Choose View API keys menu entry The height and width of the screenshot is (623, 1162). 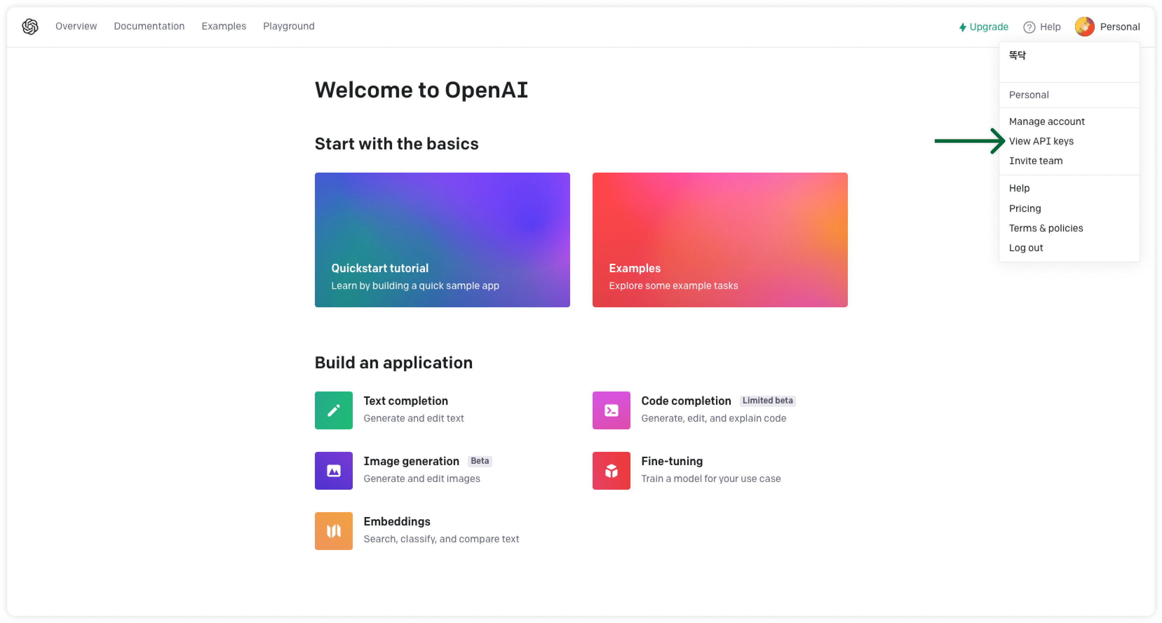pos(1041,141)
